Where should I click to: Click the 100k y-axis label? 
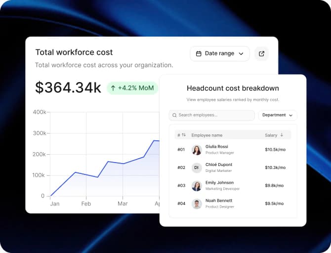39,175
